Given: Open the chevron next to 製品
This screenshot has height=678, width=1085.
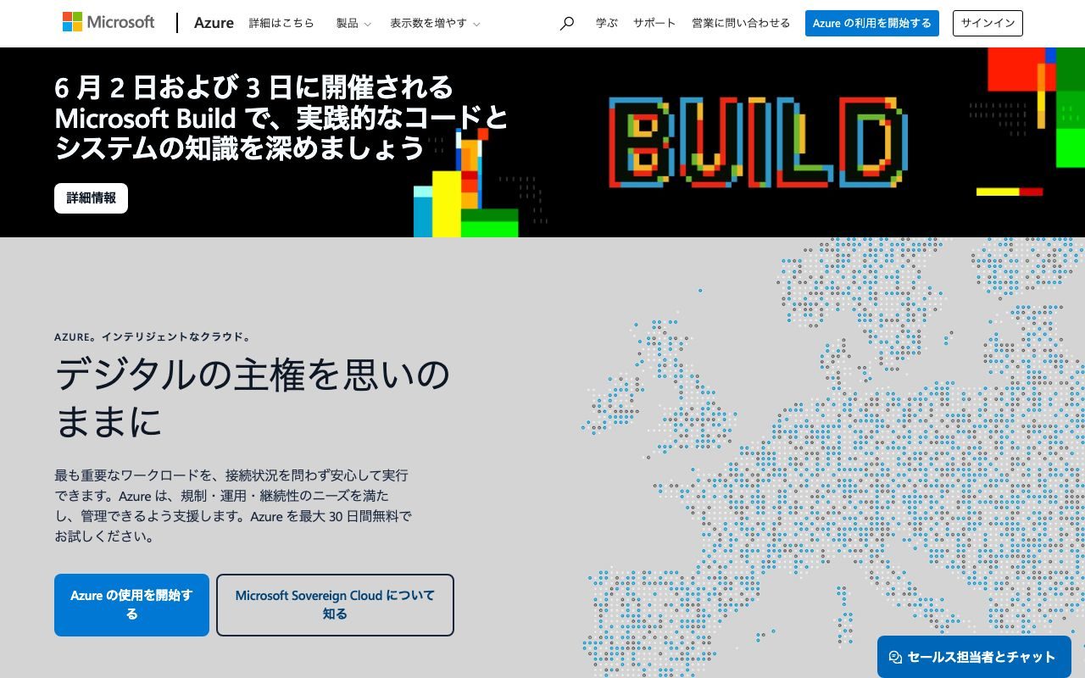Looking at the screenshot, I should [x=368, y=25].
